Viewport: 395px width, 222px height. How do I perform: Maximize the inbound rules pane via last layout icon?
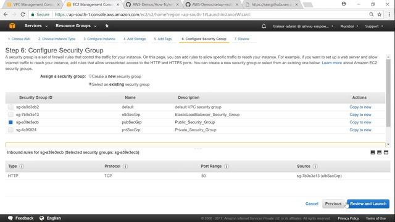pyautogui.click(x=386, y=152)
